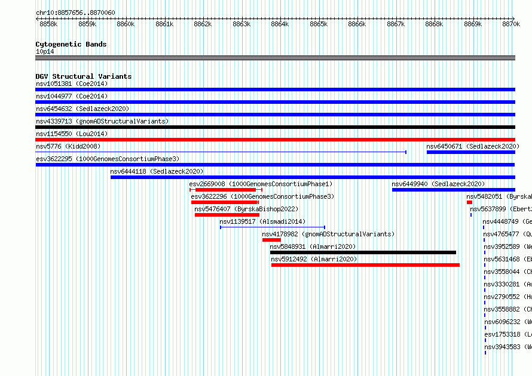Select the nsv3558882 label
Viewport: 532px width, 376px height.
tap(508, 309)
